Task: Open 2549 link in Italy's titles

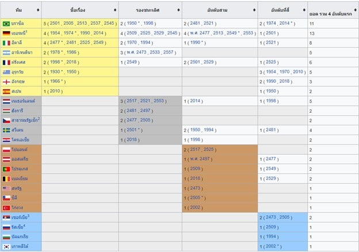Action: click(x=98, y=43)
